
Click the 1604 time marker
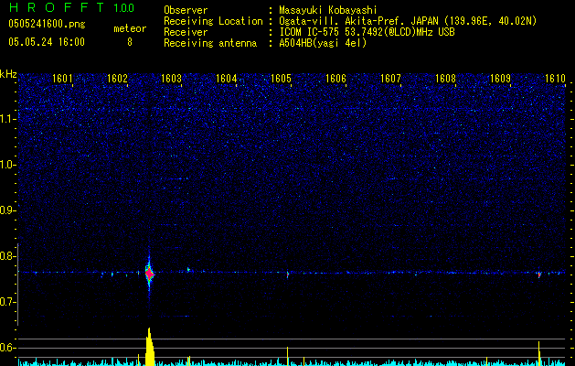click(227, 79)
